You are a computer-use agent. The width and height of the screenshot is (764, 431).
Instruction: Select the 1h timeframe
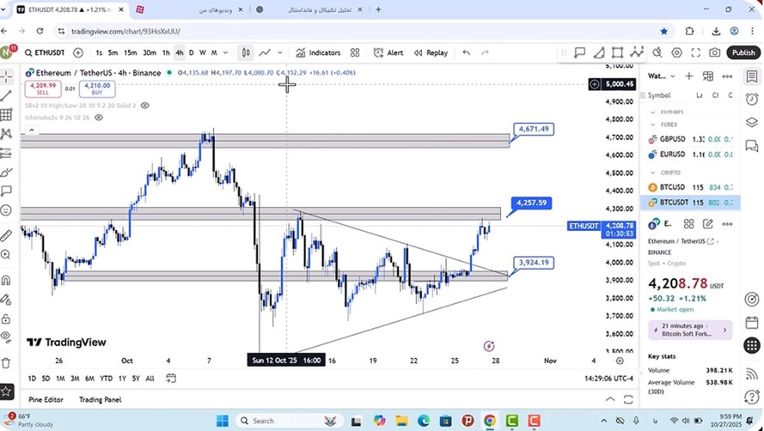click(166, 53)
